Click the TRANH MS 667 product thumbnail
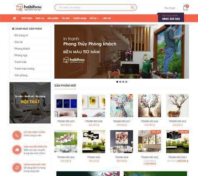This screenshot has width=198, height=176. (122, 106)
